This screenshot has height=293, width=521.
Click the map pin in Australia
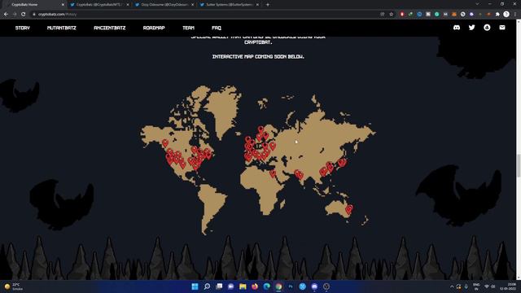(x=349, y=209)
